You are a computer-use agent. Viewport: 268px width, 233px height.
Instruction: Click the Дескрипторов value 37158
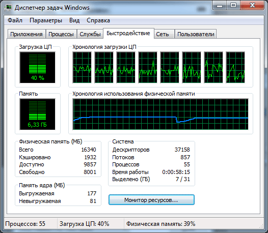pyautogui.click(x=182, y=150)
